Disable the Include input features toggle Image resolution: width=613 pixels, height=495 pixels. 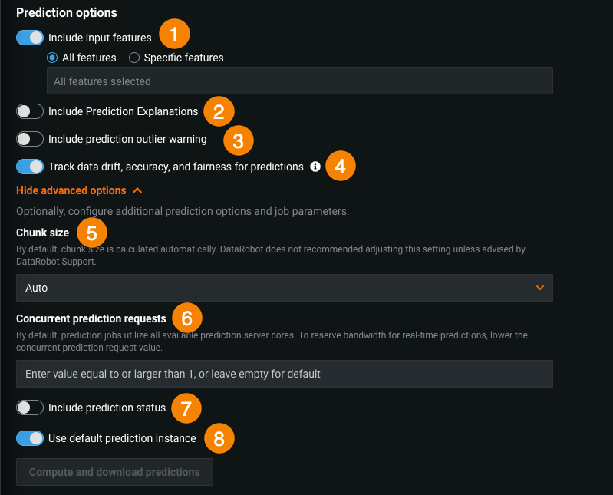click(x=30, y=38)
